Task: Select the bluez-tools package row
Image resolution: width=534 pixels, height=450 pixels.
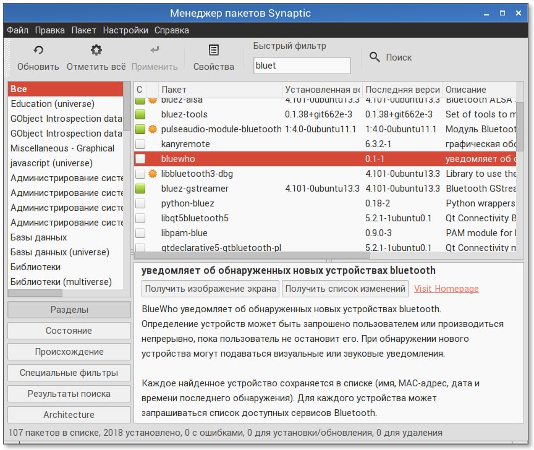Action: click(325, 114)
